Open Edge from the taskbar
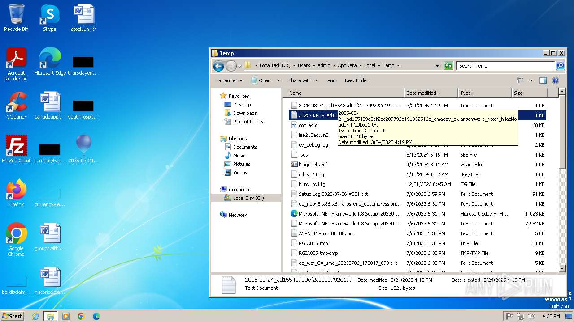 pyautogui.click(x=96, y=316)
